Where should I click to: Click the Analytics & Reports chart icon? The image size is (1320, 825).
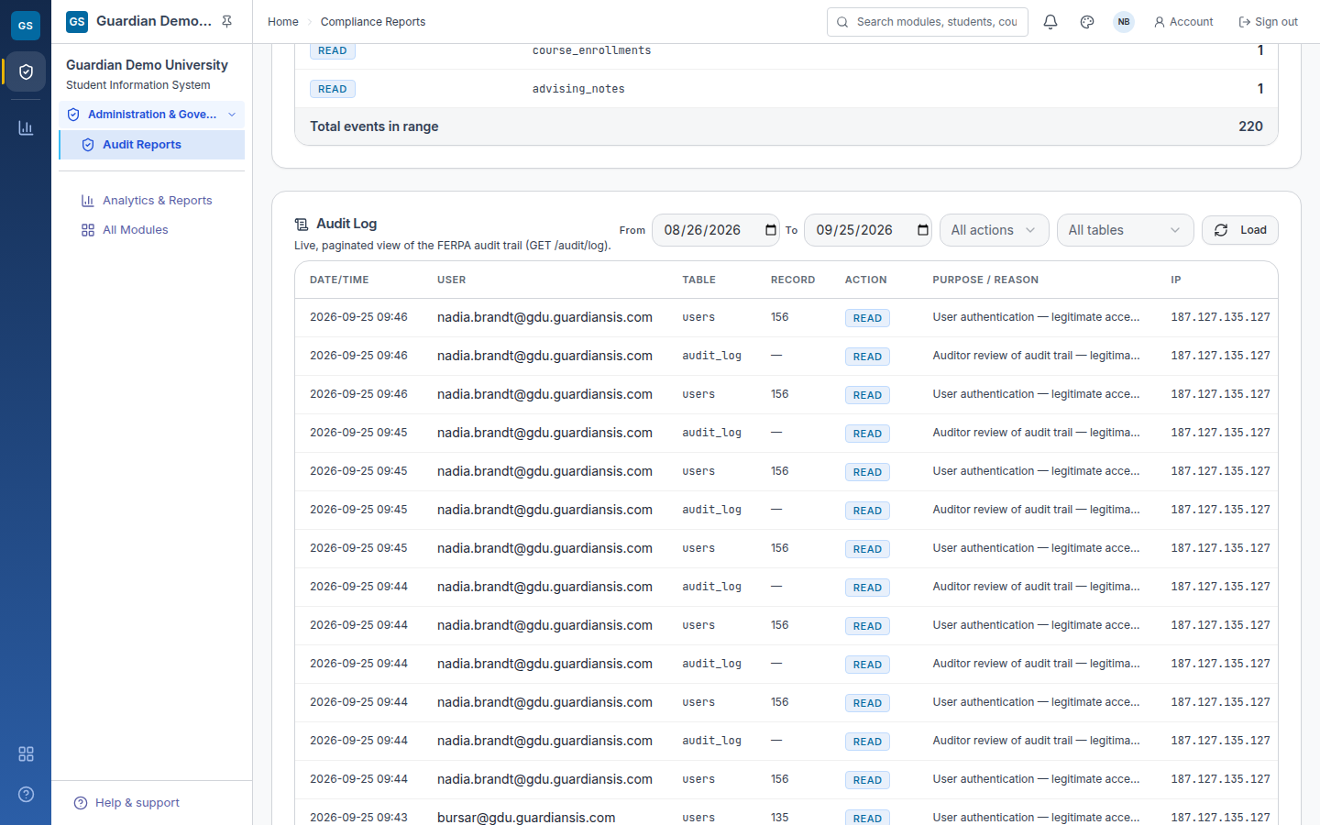tap(88, 201)
